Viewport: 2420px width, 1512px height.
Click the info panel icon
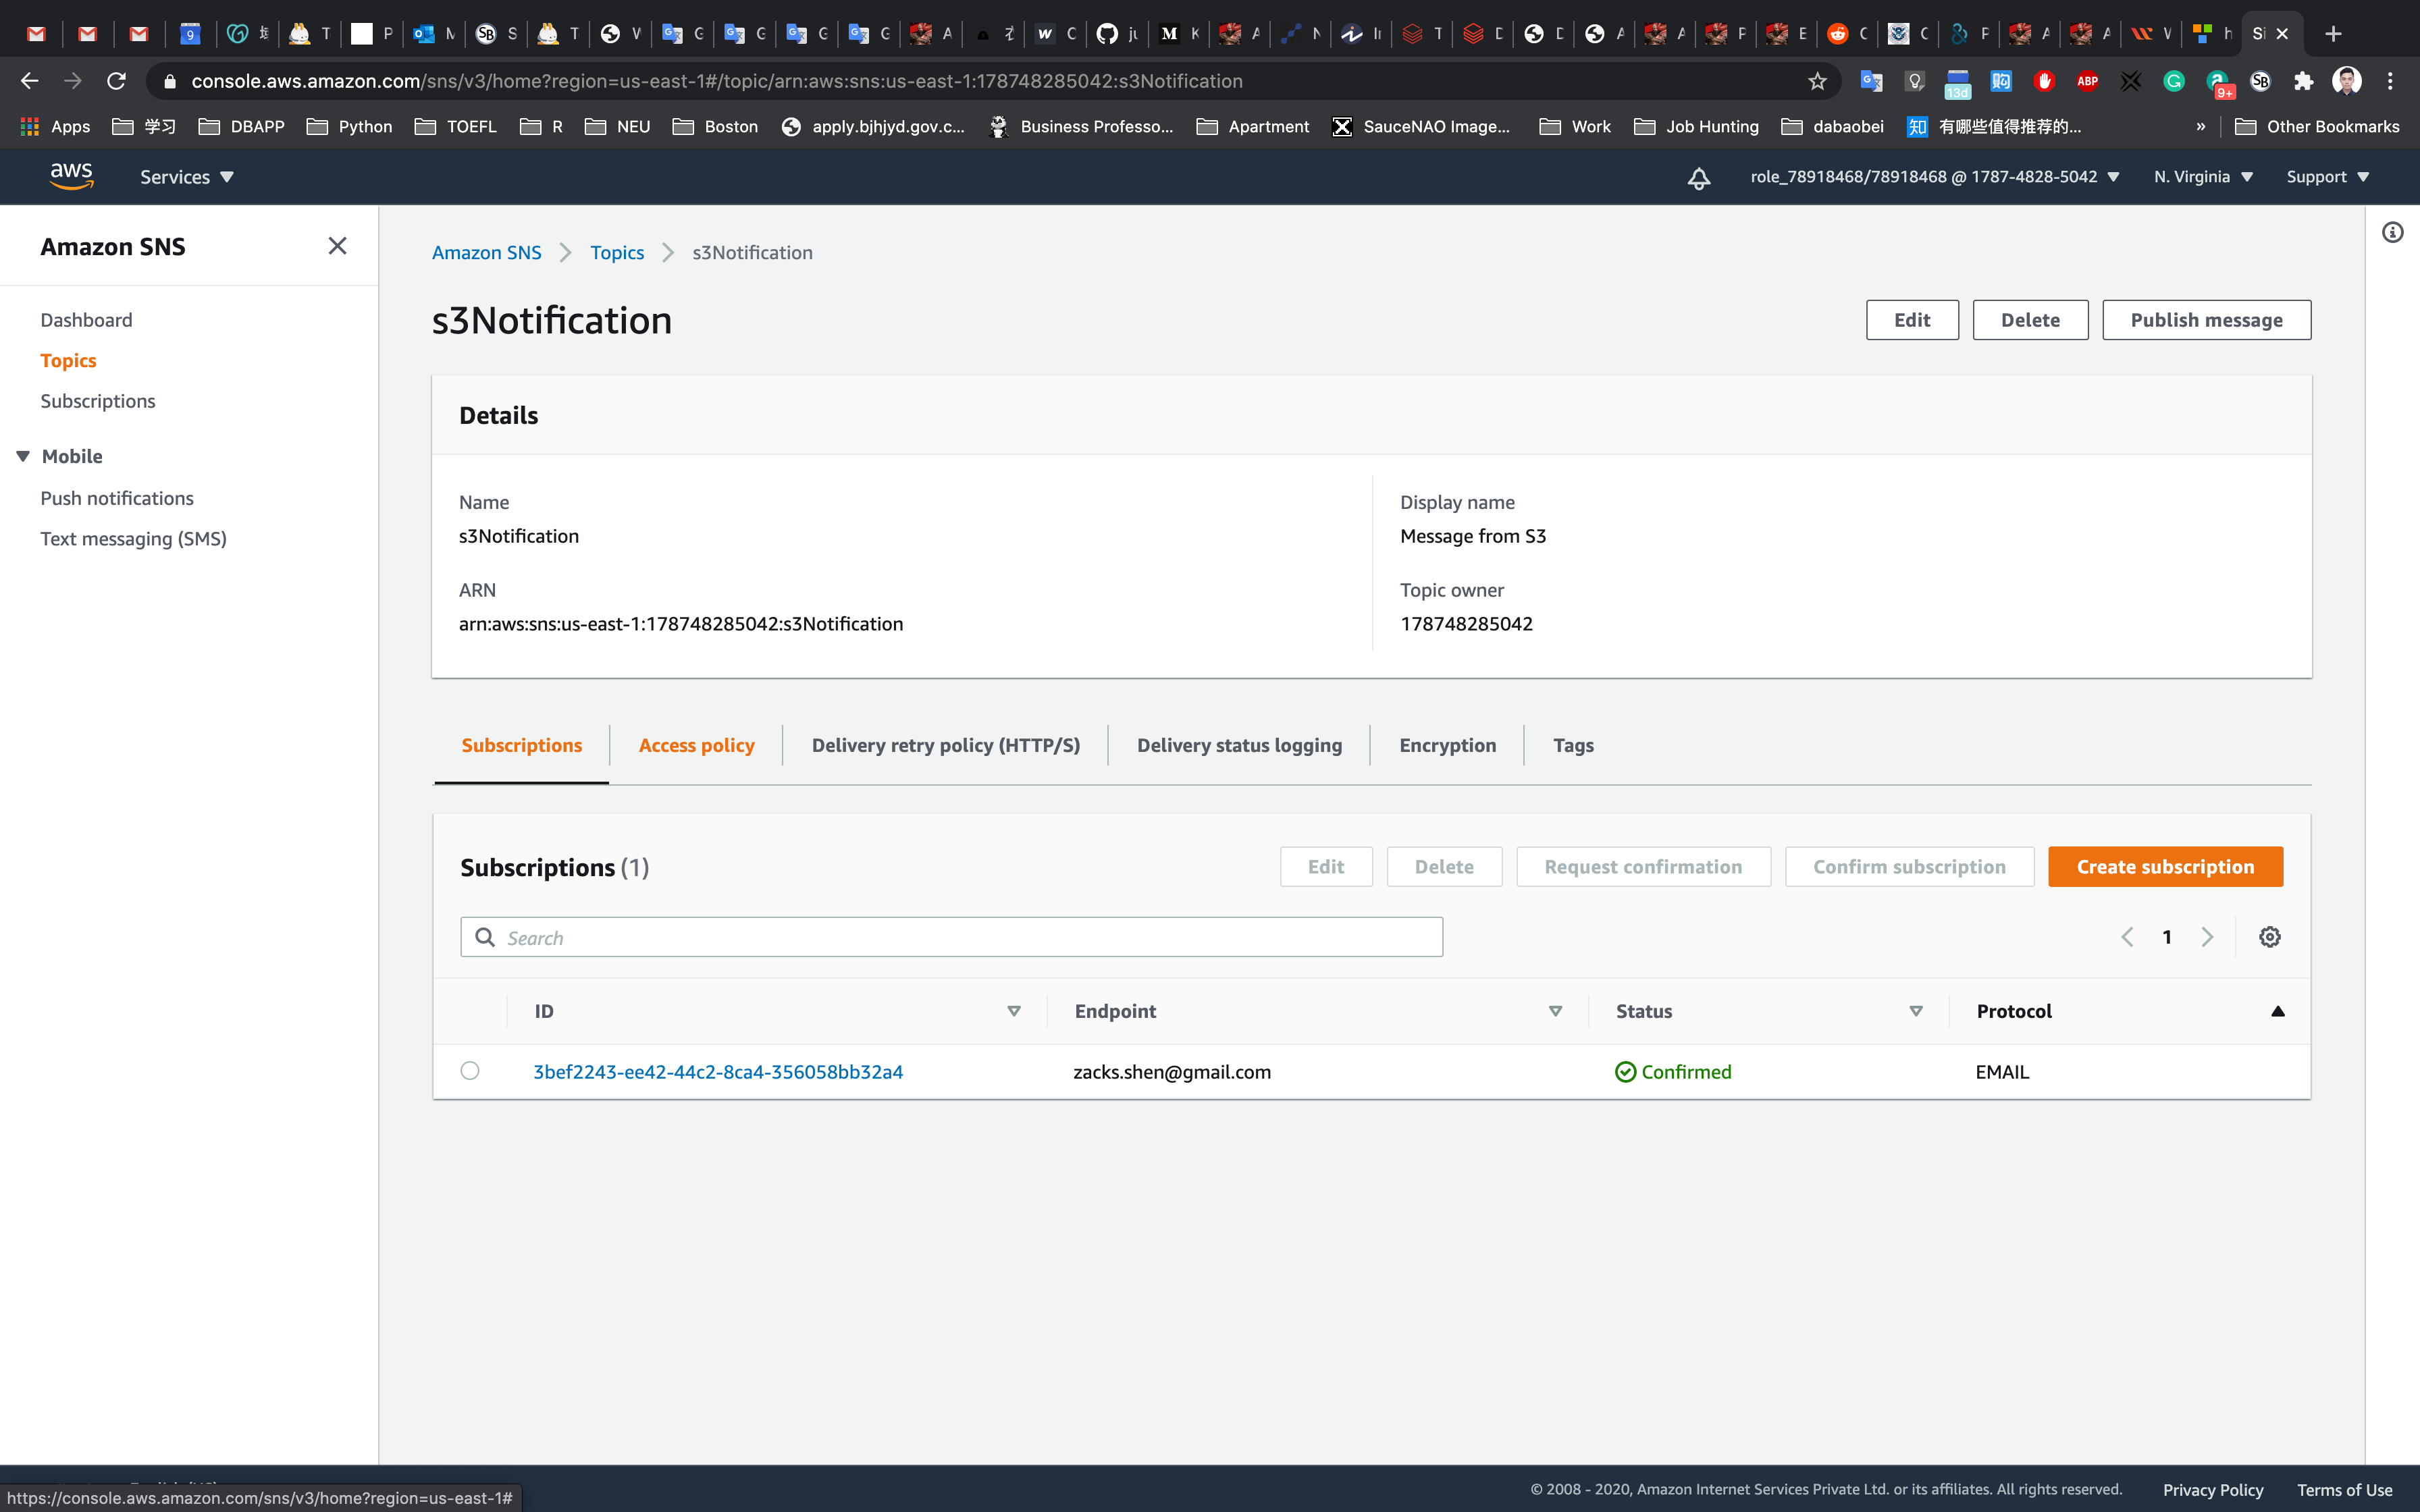(x=2392, y=233)
